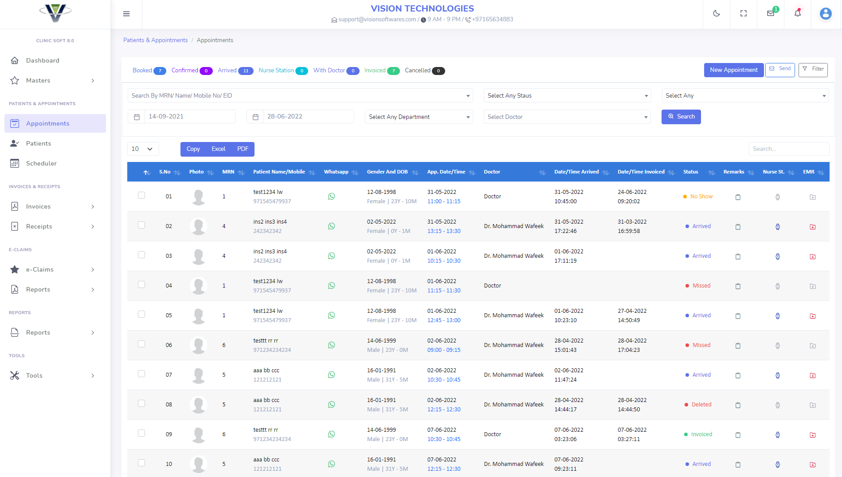Select the checkbox next to aaa bb ccc row 07
This screenshot has height=477, width=842.
coord(141,374)
